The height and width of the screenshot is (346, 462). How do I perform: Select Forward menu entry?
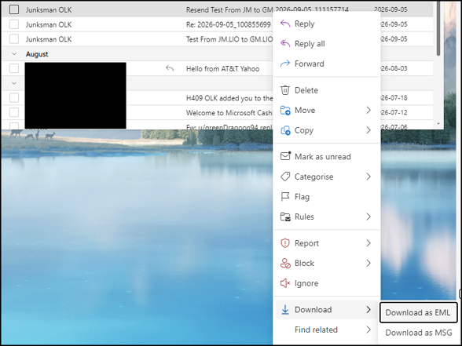click(x=327, y=64)
